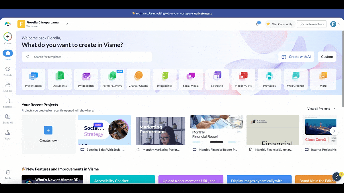Expand the workspace switcher chevron
Image resolution: width=344 pixels, height=193 pixels.
67,24
